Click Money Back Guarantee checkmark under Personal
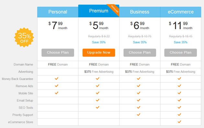204x128 pixels. [x=57, y=79]
